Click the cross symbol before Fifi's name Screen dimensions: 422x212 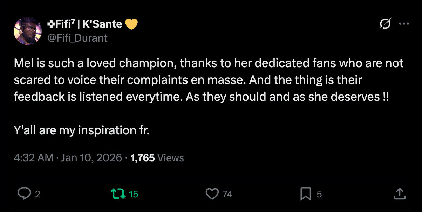click(x=50, y=24)
